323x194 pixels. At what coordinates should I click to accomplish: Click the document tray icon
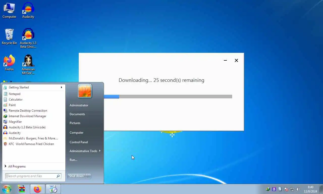(x=280, y=189)
